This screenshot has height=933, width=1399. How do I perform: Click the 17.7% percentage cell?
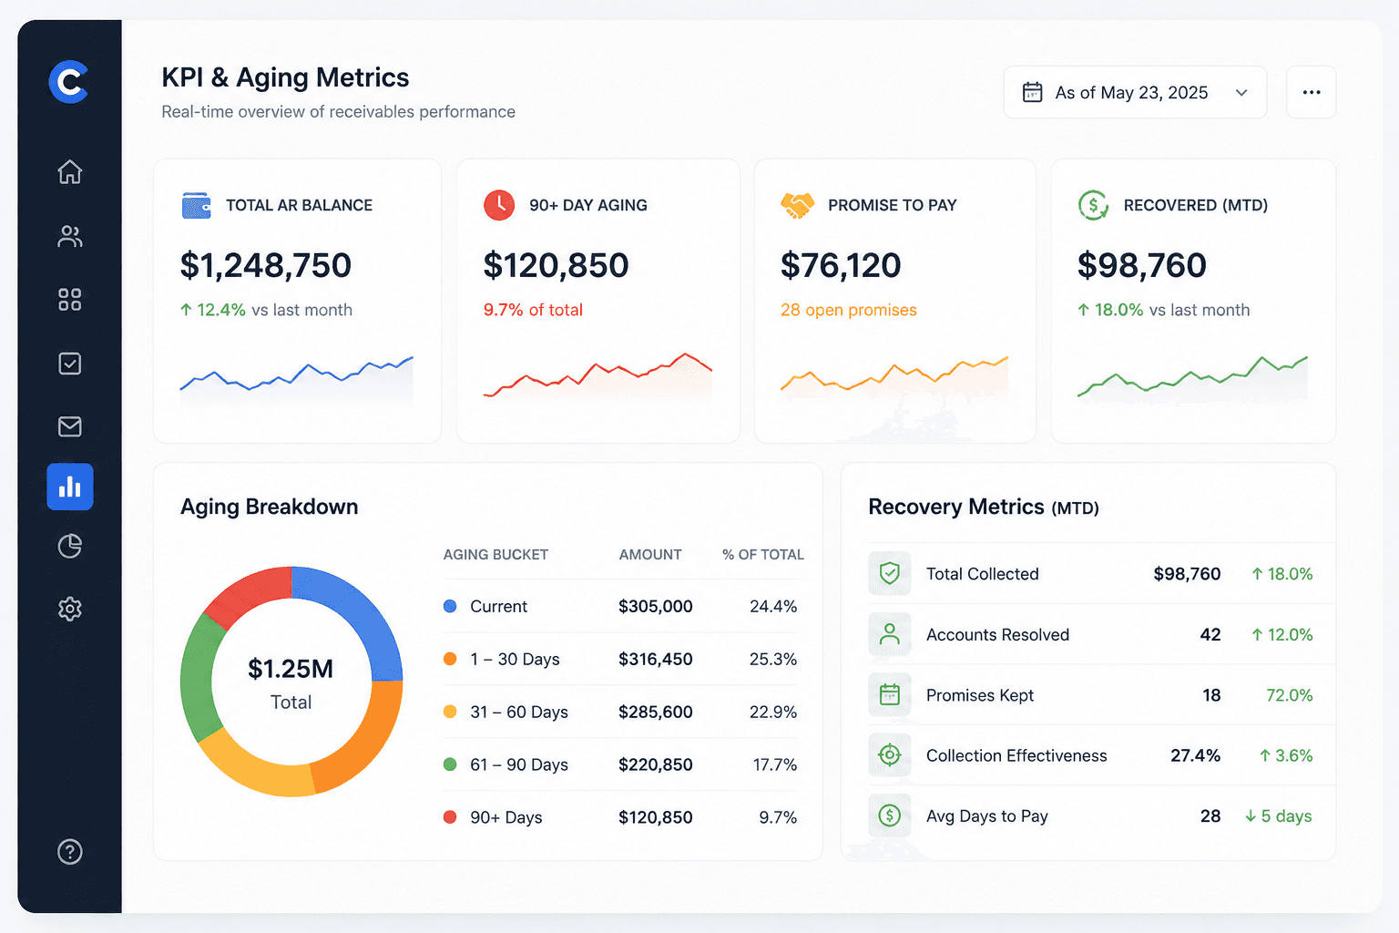tap(775, 764)
